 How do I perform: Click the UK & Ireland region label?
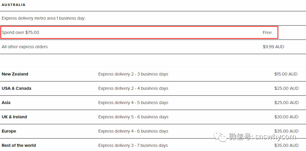click(x=14, y=117)
